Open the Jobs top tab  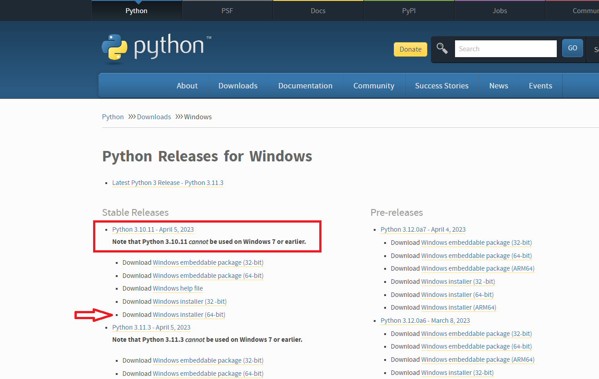(x=500, y=10)
